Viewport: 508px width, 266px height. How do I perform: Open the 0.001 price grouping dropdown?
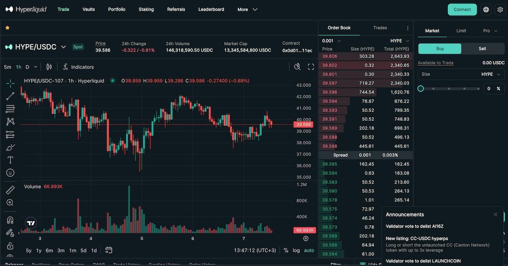point(331,41)
